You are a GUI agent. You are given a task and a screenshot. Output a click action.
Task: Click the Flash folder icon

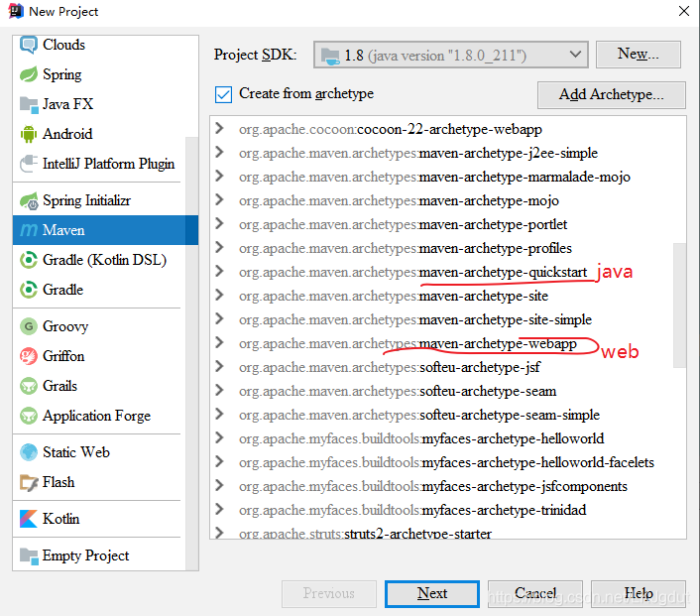point(29,482)
